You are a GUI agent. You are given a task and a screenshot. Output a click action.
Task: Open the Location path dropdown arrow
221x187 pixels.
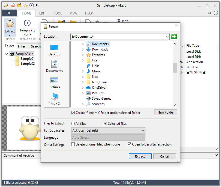coord(167,37)
